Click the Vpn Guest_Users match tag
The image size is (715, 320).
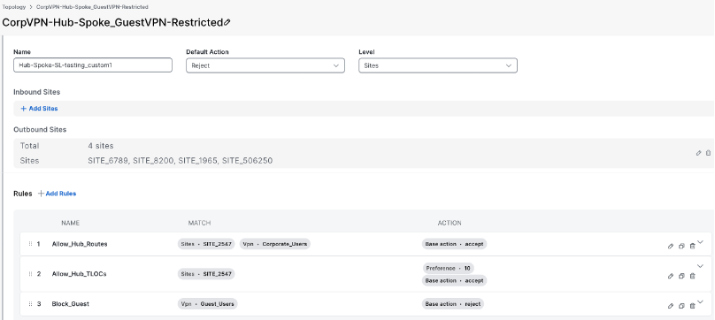(207, 303)
